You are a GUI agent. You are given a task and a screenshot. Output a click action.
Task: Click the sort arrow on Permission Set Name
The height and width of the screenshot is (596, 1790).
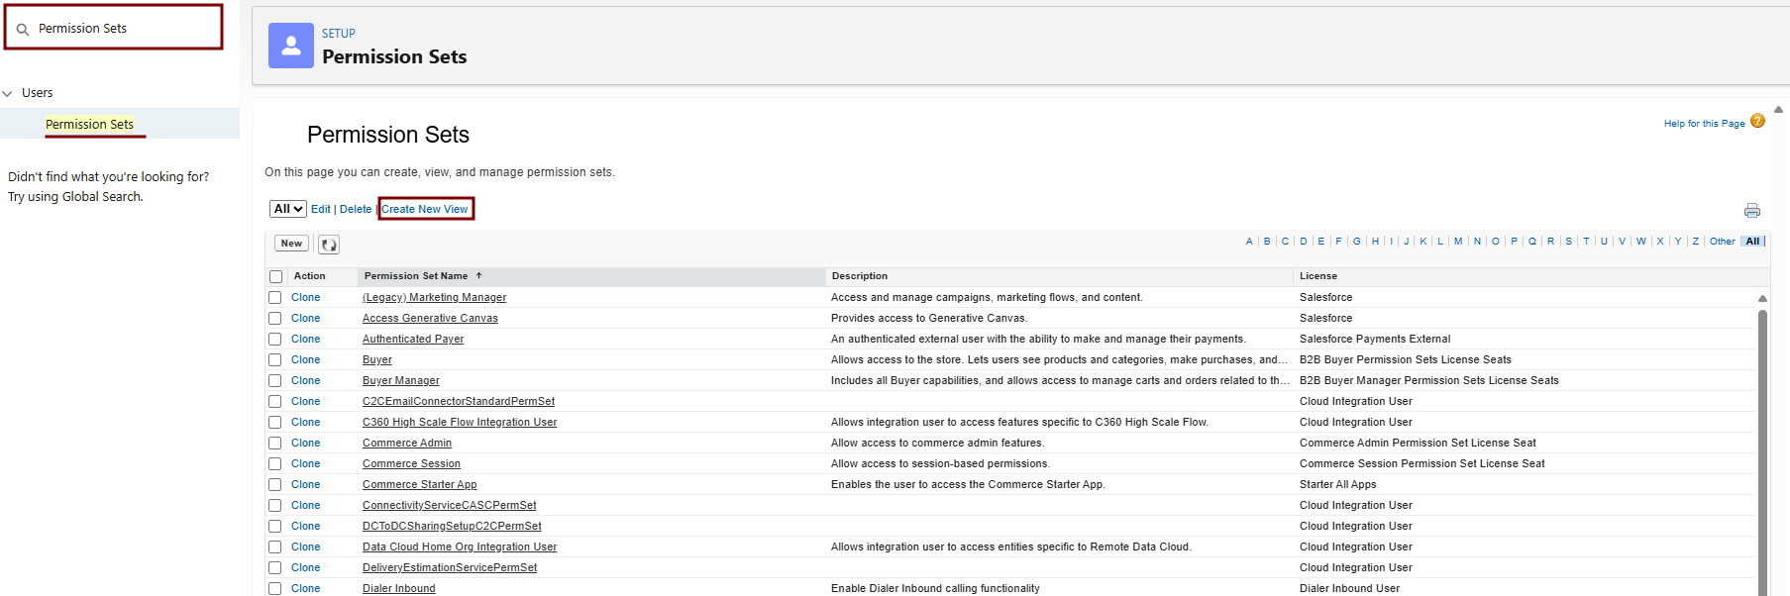click(x=478, y=276)
